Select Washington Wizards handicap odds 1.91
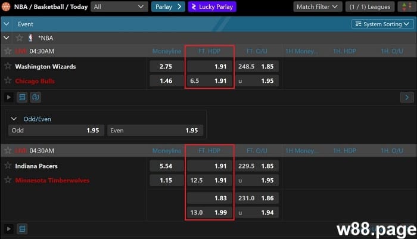 click(x=209, y=67)
